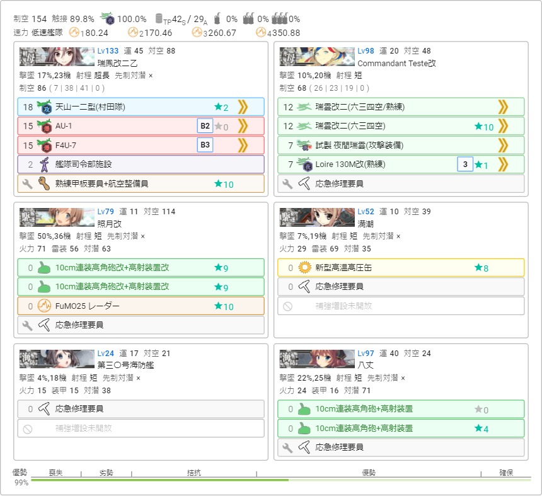Click the 天山一二型(村田隊) torpedo bomber icon

pyautogui.click(x=44, y=107)
